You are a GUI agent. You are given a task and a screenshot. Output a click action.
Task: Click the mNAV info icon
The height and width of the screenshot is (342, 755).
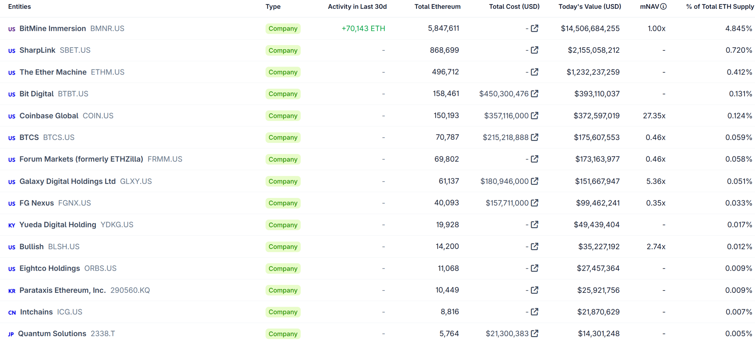click(663, 6)
